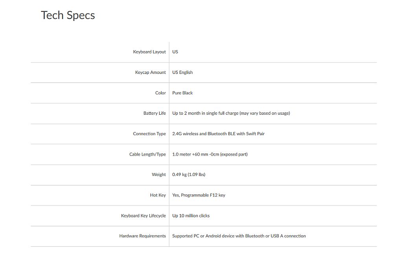This screenshot has height=253, width=393.
Task: Click the Battery Life label
Action: pos(154,113)
